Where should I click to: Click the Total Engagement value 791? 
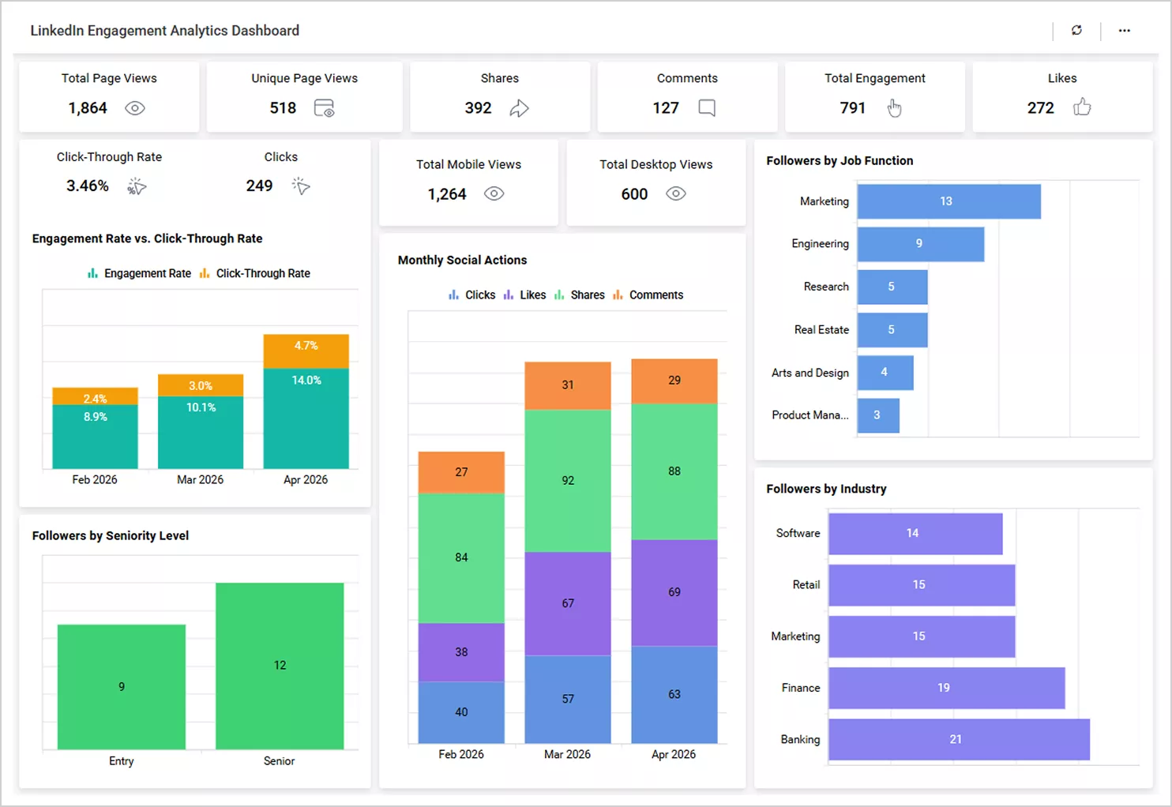coord(853,108)
